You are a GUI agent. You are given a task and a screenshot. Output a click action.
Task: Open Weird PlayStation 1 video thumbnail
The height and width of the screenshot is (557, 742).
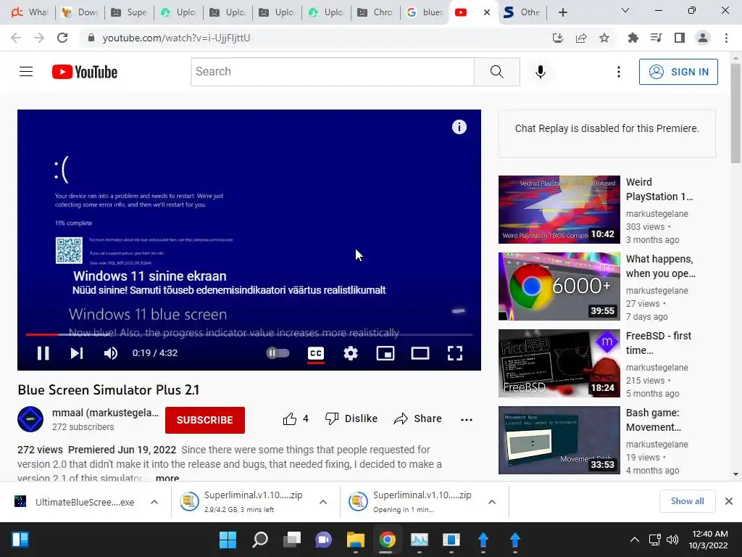click(x=559, y=210)
